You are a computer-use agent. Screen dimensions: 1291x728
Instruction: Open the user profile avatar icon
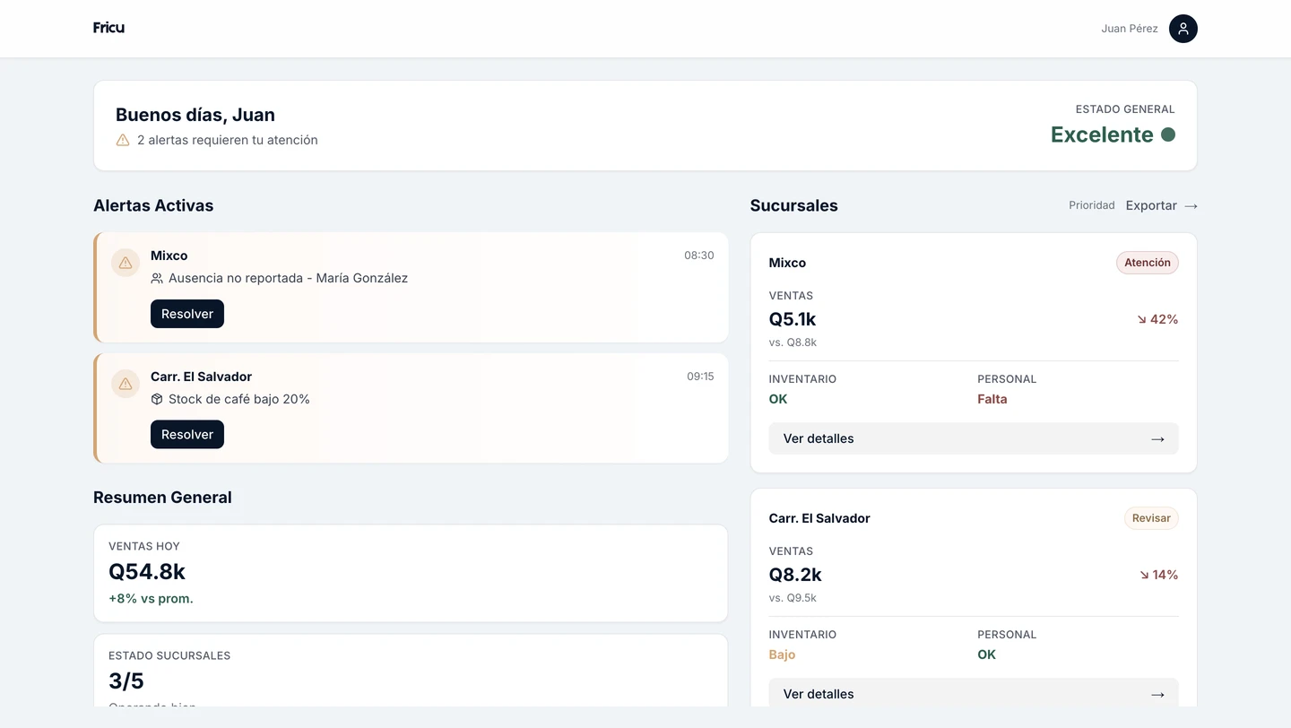click(1183, 29)
